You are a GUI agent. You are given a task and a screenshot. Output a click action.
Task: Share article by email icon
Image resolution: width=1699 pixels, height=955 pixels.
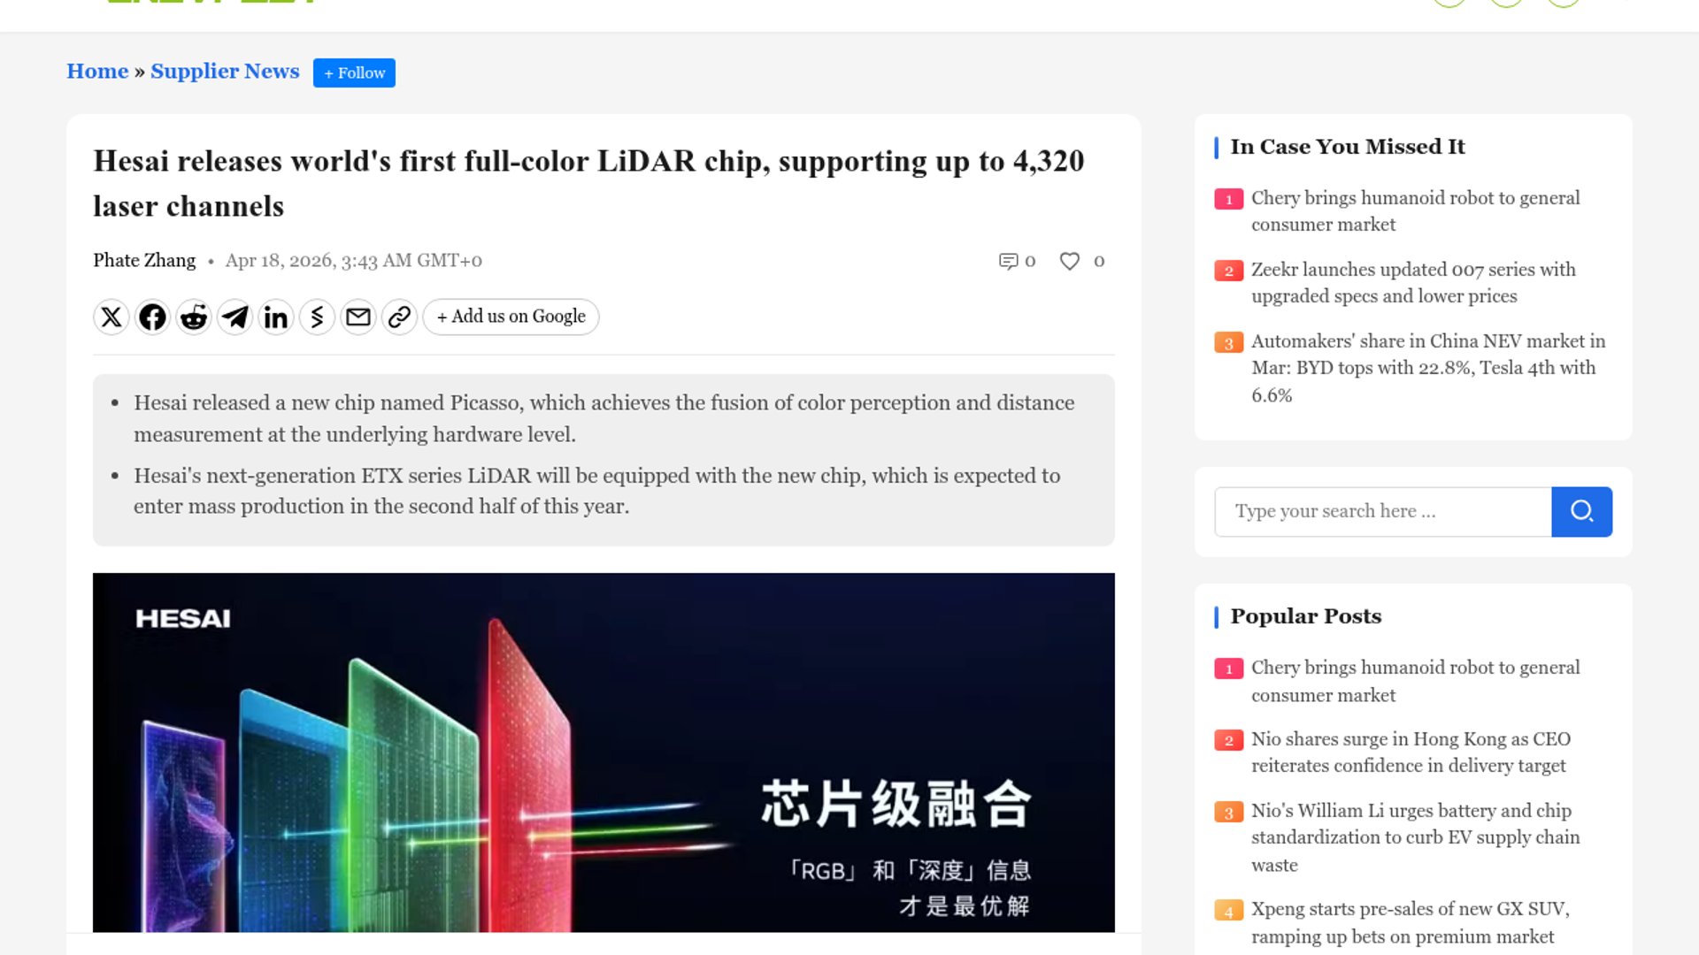(x=358, y=317)
